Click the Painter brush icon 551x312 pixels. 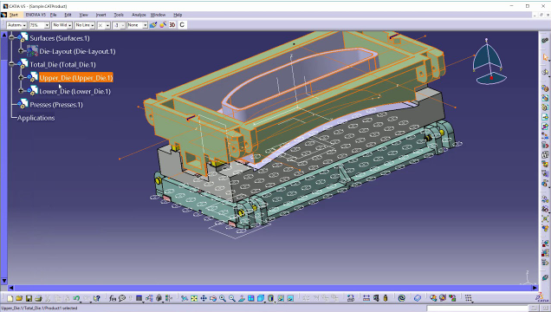pyautogui.click(x=153, y=25)
